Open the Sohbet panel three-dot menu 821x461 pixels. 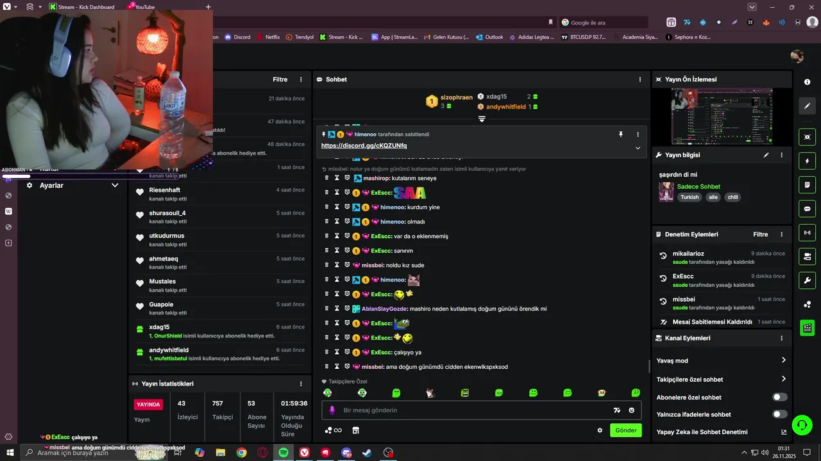click(x=639, y=79)
